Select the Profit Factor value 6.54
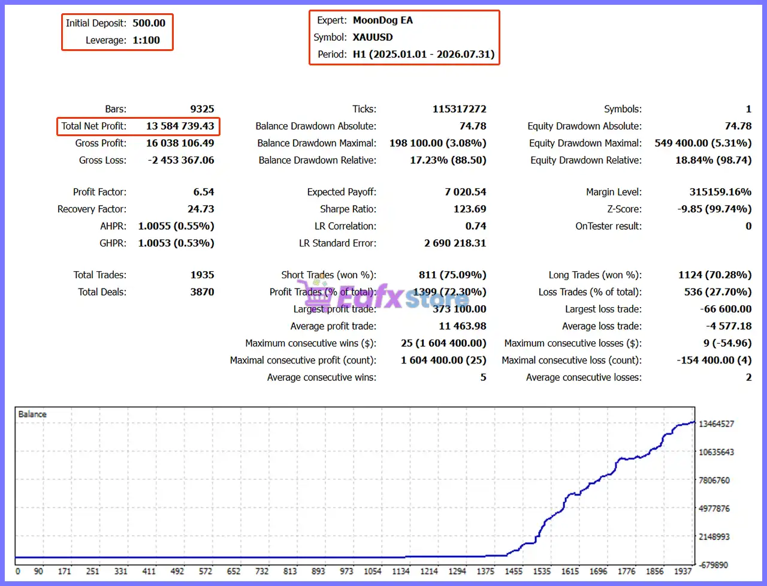This screenshot has width=767, height=586. pyautogui.click(x=204, y=192)
